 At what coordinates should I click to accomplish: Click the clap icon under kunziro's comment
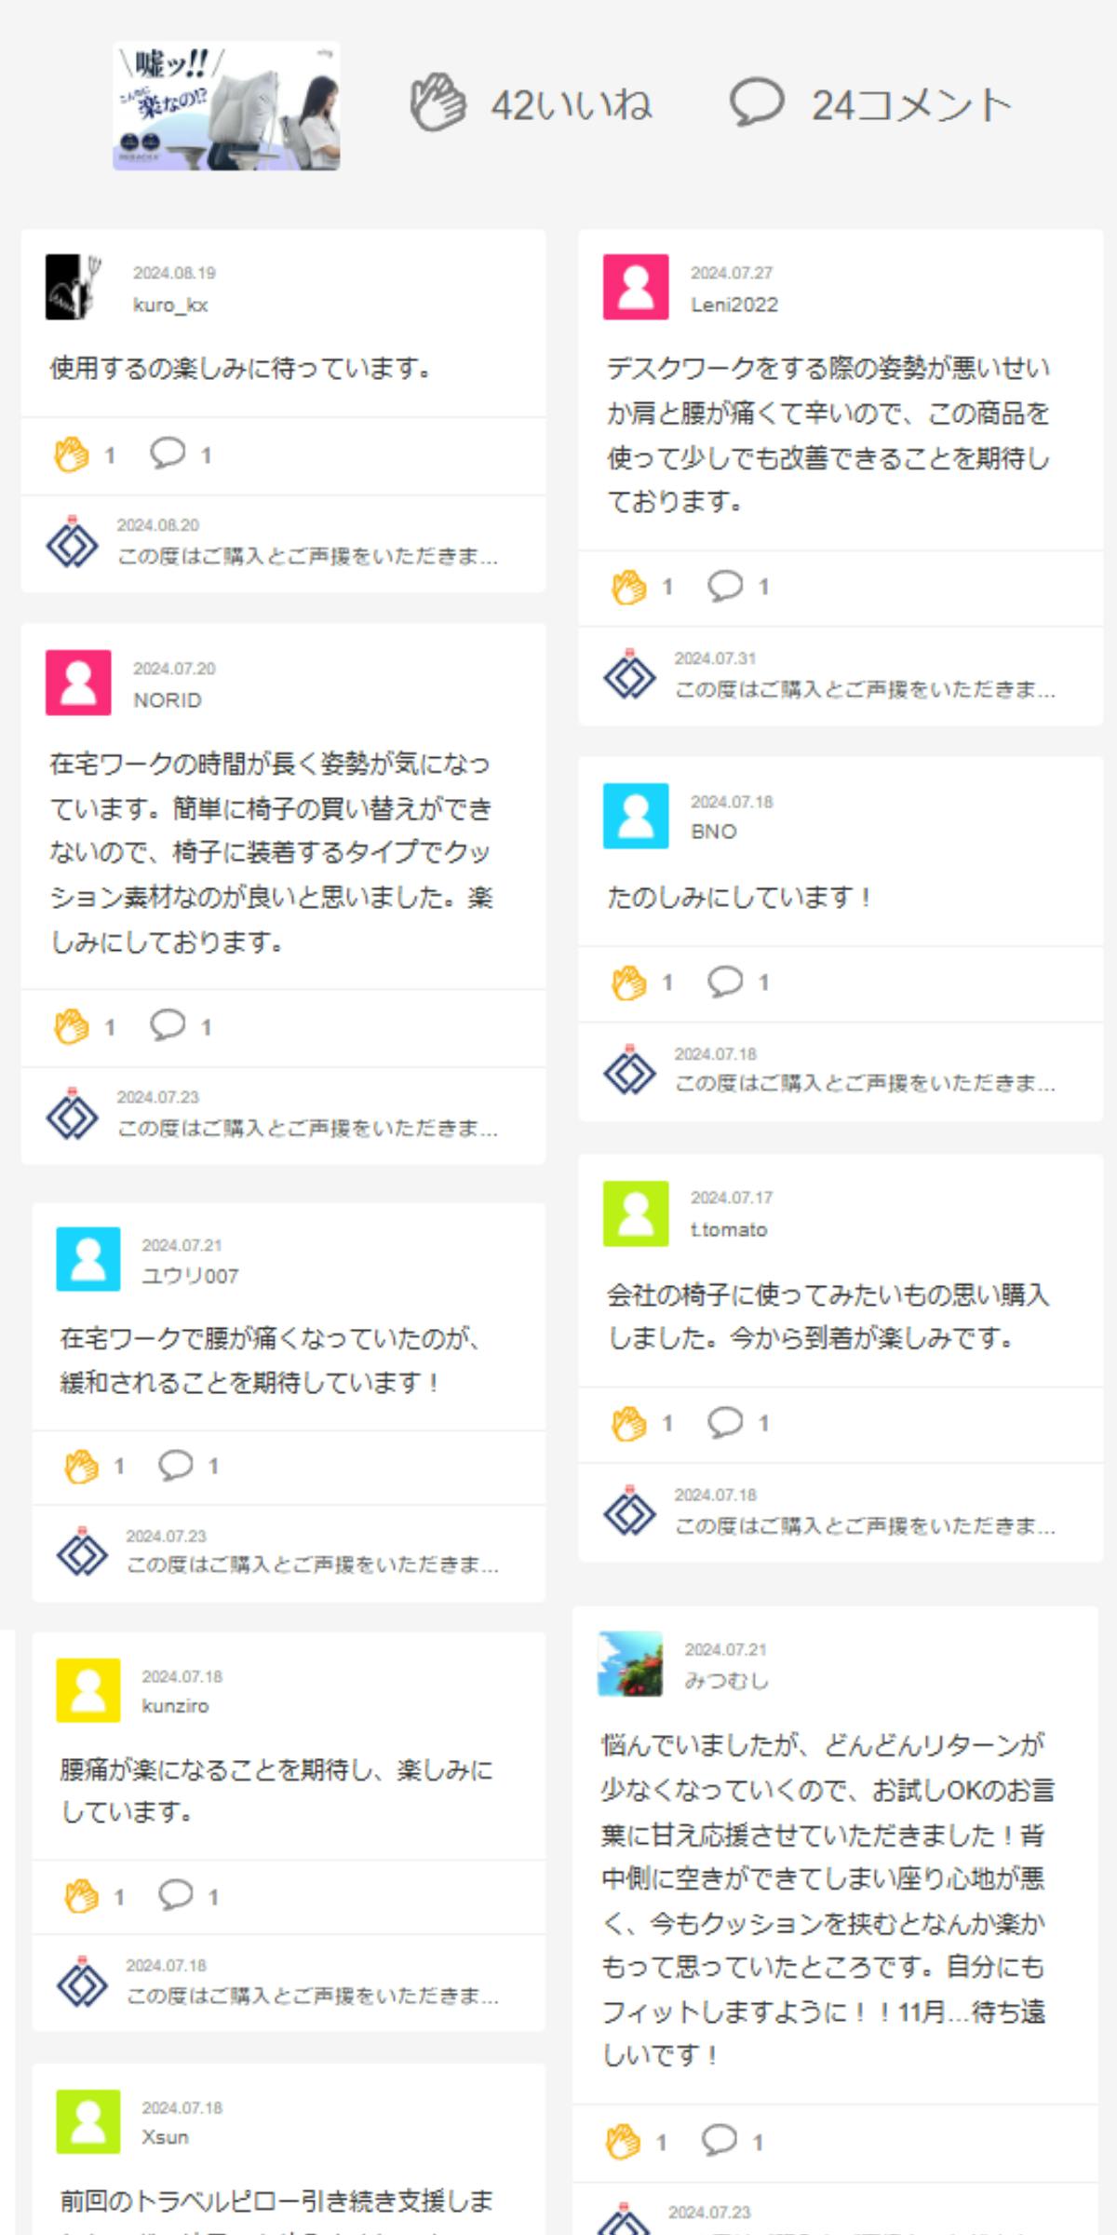pos(82,1897)
